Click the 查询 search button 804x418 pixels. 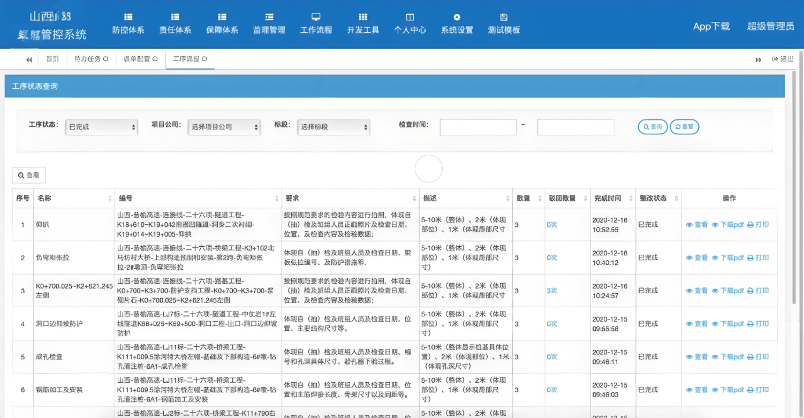[653, 127]
